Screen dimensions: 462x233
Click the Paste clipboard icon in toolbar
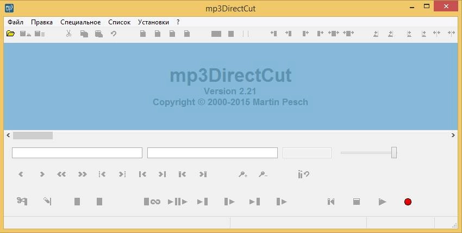coord(99,34)
